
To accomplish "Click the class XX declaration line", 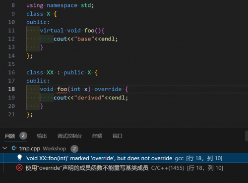I will (62, 72).
